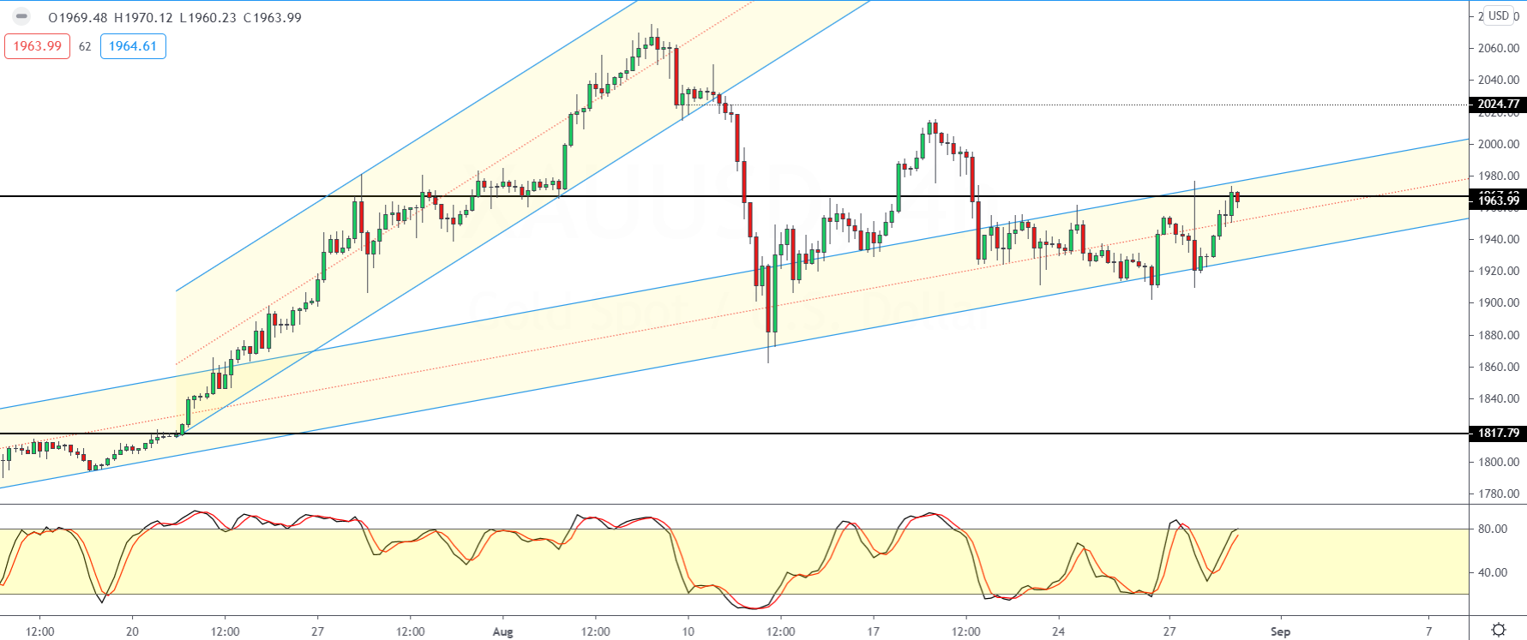Screen dimensions: 1527x640
Task: Click the 7 date label on the time axis
Action: (1429, 631)
